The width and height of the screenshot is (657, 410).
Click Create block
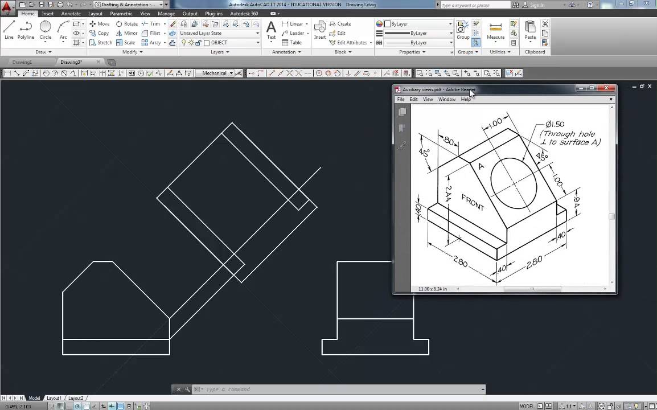click(x=340, y=24)
